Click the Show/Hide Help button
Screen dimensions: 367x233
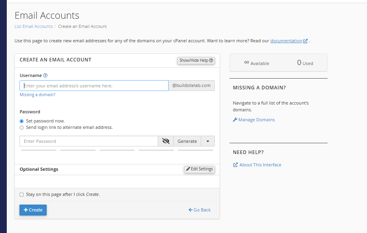point(196,61)
